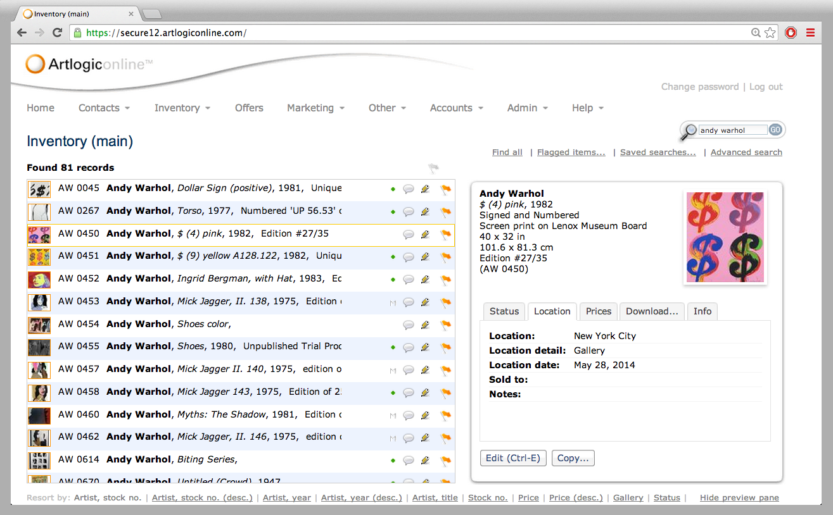This screenshot has width=833, height=515.
Task: Expand the Marketing dropdown menu
Action: click(x=315, y=108)
